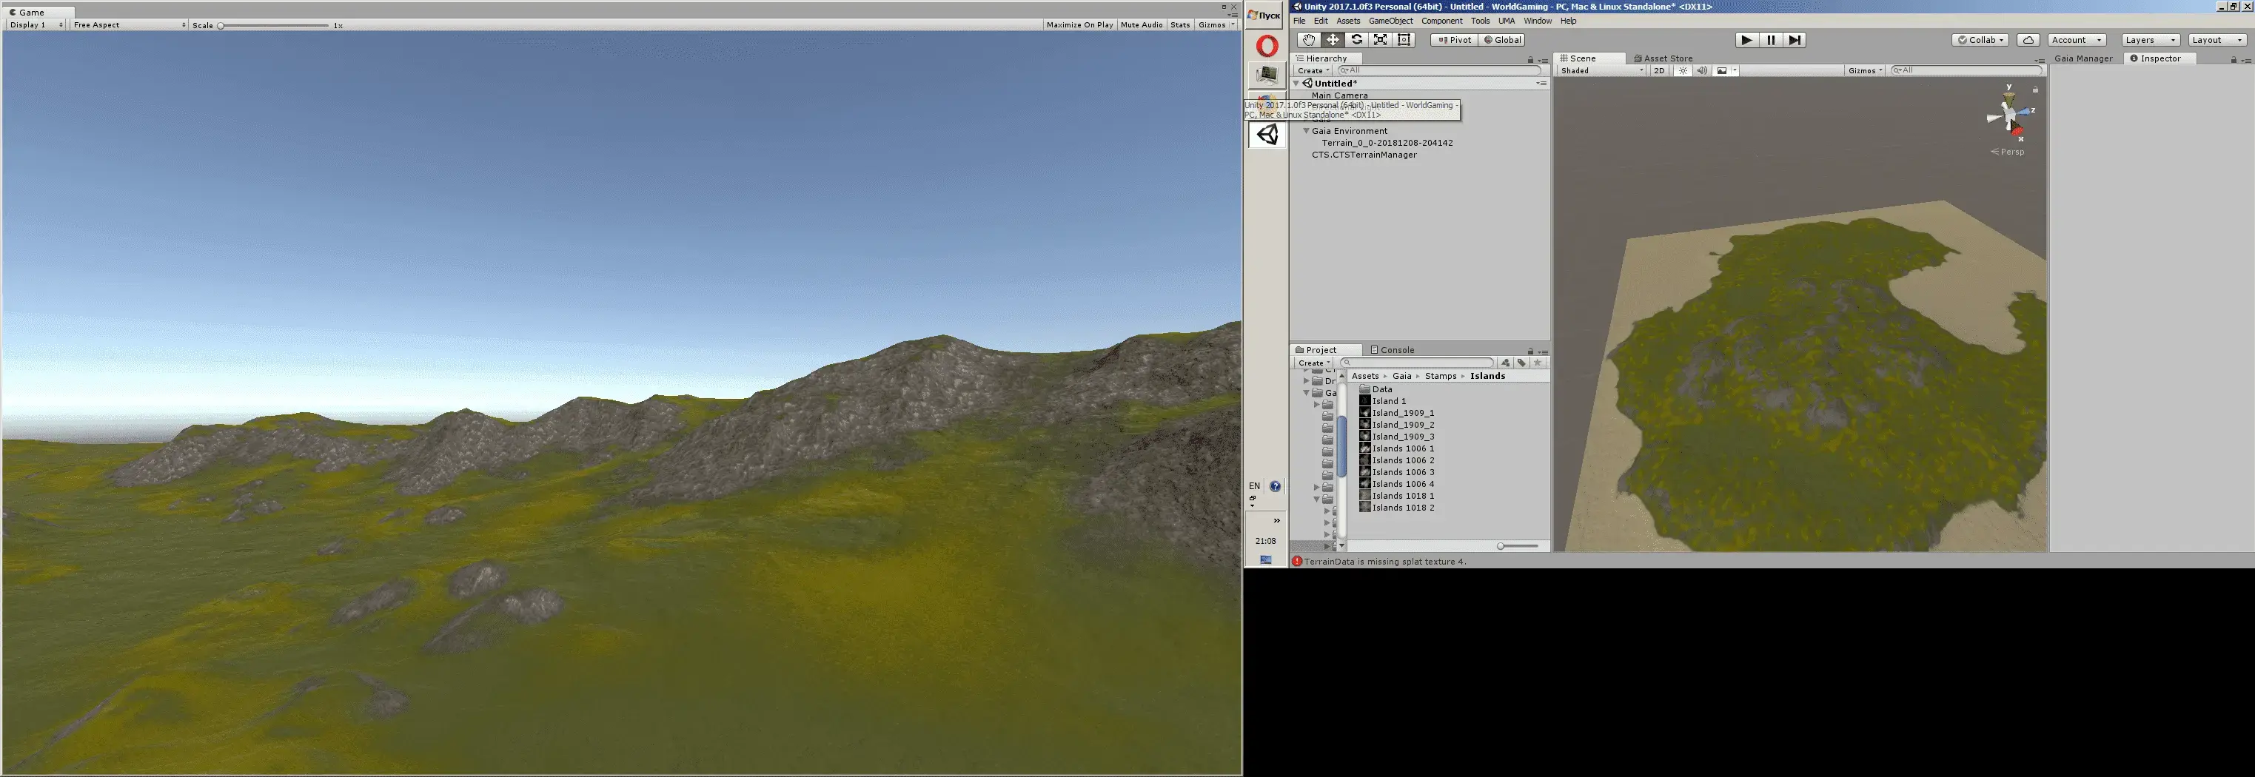Lock scene gizmo rotation padlock
Image resolution: width=2255 pixels, height=777 pixels.
tap(2035, 90)
